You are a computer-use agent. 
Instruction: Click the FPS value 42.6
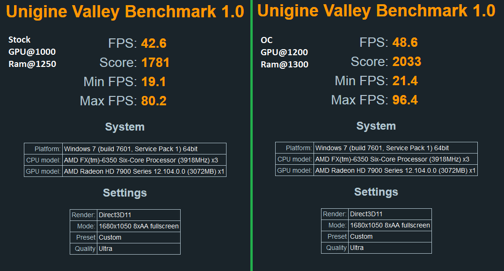[x=153, y=44]
